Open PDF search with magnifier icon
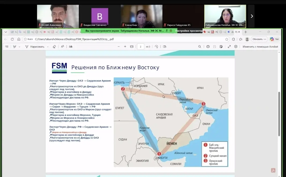Viewport: 286px width, 177px height. pos(199,47)
